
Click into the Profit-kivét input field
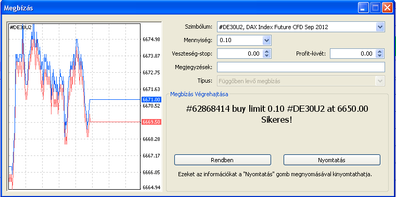coord(353,54)
